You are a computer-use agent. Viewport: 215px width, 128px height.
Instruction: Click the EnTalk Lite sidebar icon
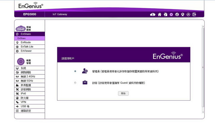tap(17, 47)
